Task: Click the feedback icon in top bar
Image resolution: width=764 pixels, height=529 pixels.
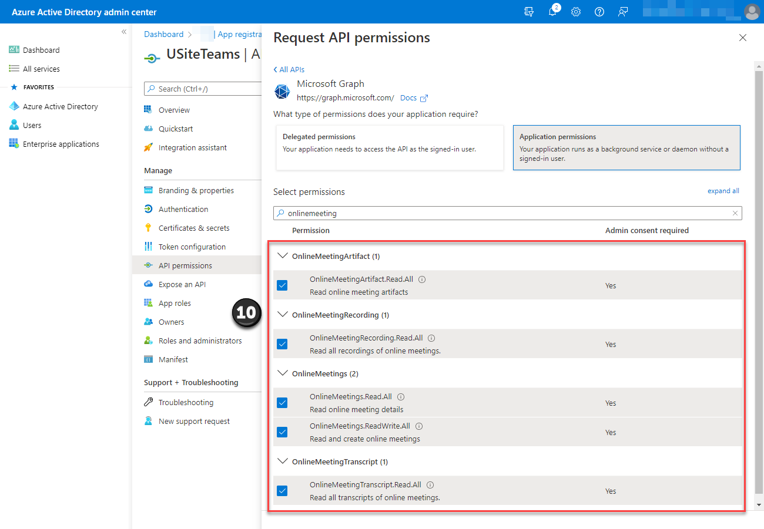Action: (x=623, y=12)
